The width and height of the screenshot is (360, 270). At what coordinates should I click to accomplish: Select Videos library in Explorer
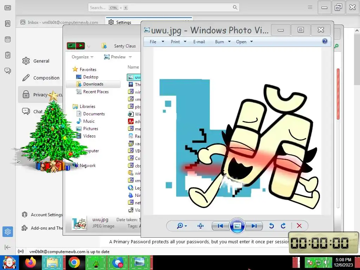click(x=89, y=136)
